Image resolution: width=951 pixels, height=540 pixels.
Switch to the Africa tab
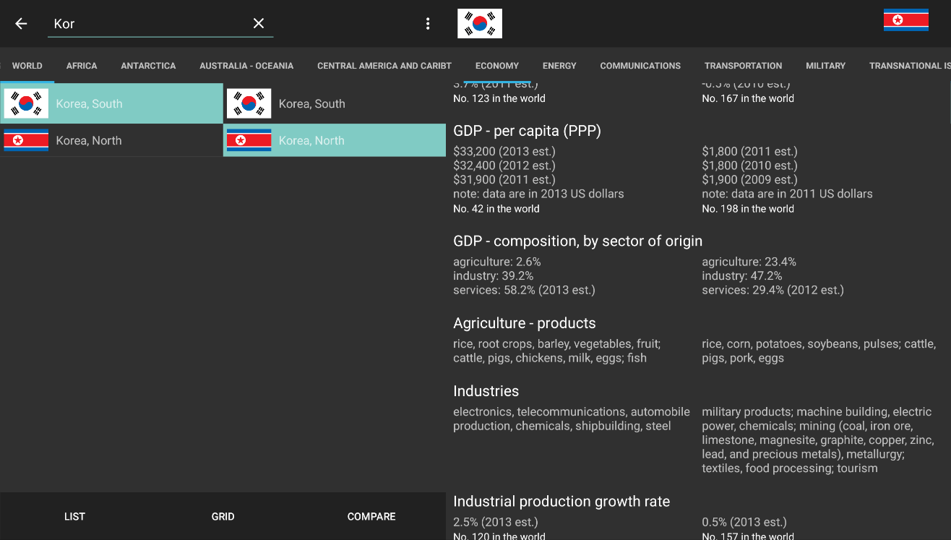click(82, 66)
